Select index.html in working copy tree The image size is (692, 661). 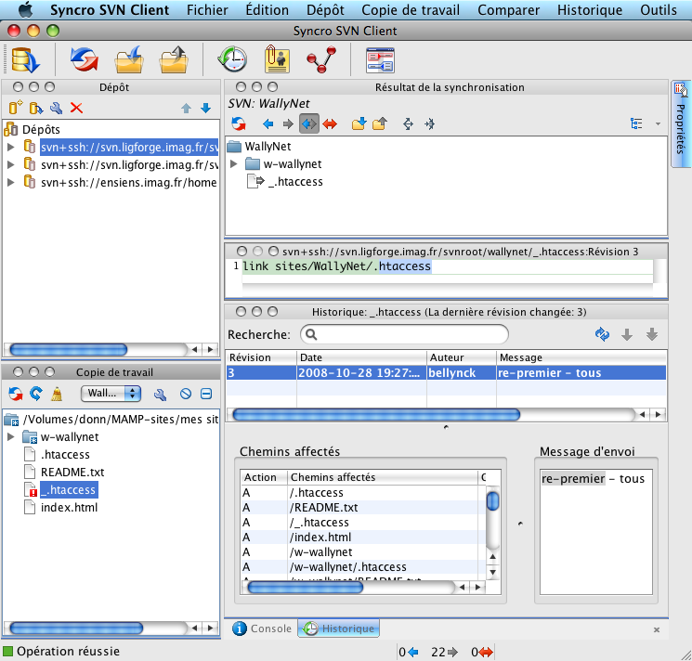(69, 507)
